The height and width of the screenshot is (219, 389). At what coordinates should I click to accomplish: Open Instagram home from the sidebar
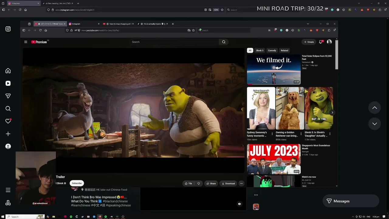click(x=8, y=71)
